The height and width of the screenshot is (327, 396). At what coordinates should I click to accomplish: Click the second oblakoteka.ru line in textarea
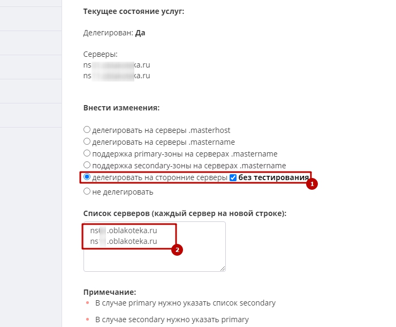point(124,241)
